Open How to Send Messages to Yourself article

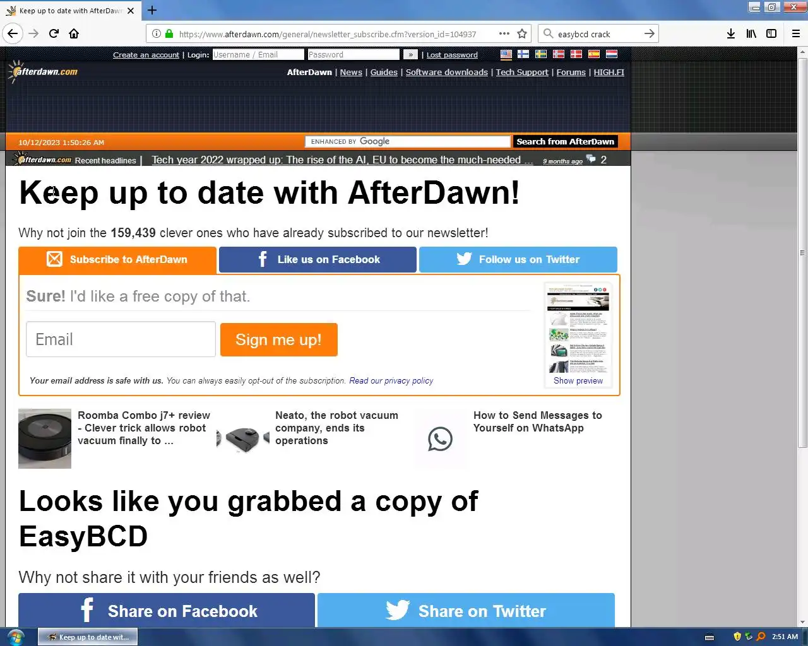538,421
